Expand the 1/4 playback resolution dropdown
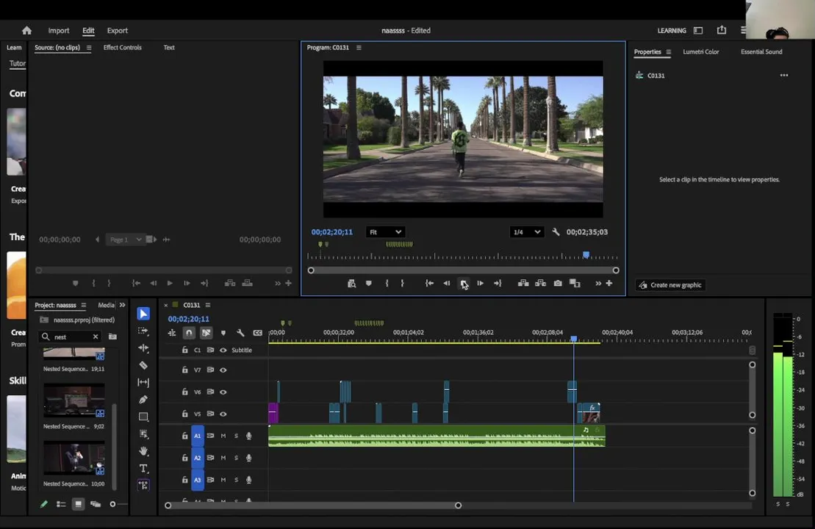Viewport: 815px width, 529px height. 526,232
